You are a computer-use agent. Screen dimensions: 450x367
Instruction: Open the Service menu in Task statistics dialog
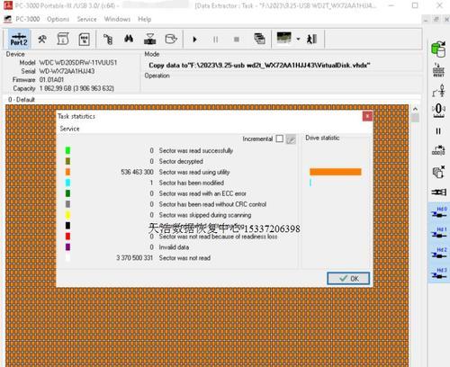pos(69,129)
